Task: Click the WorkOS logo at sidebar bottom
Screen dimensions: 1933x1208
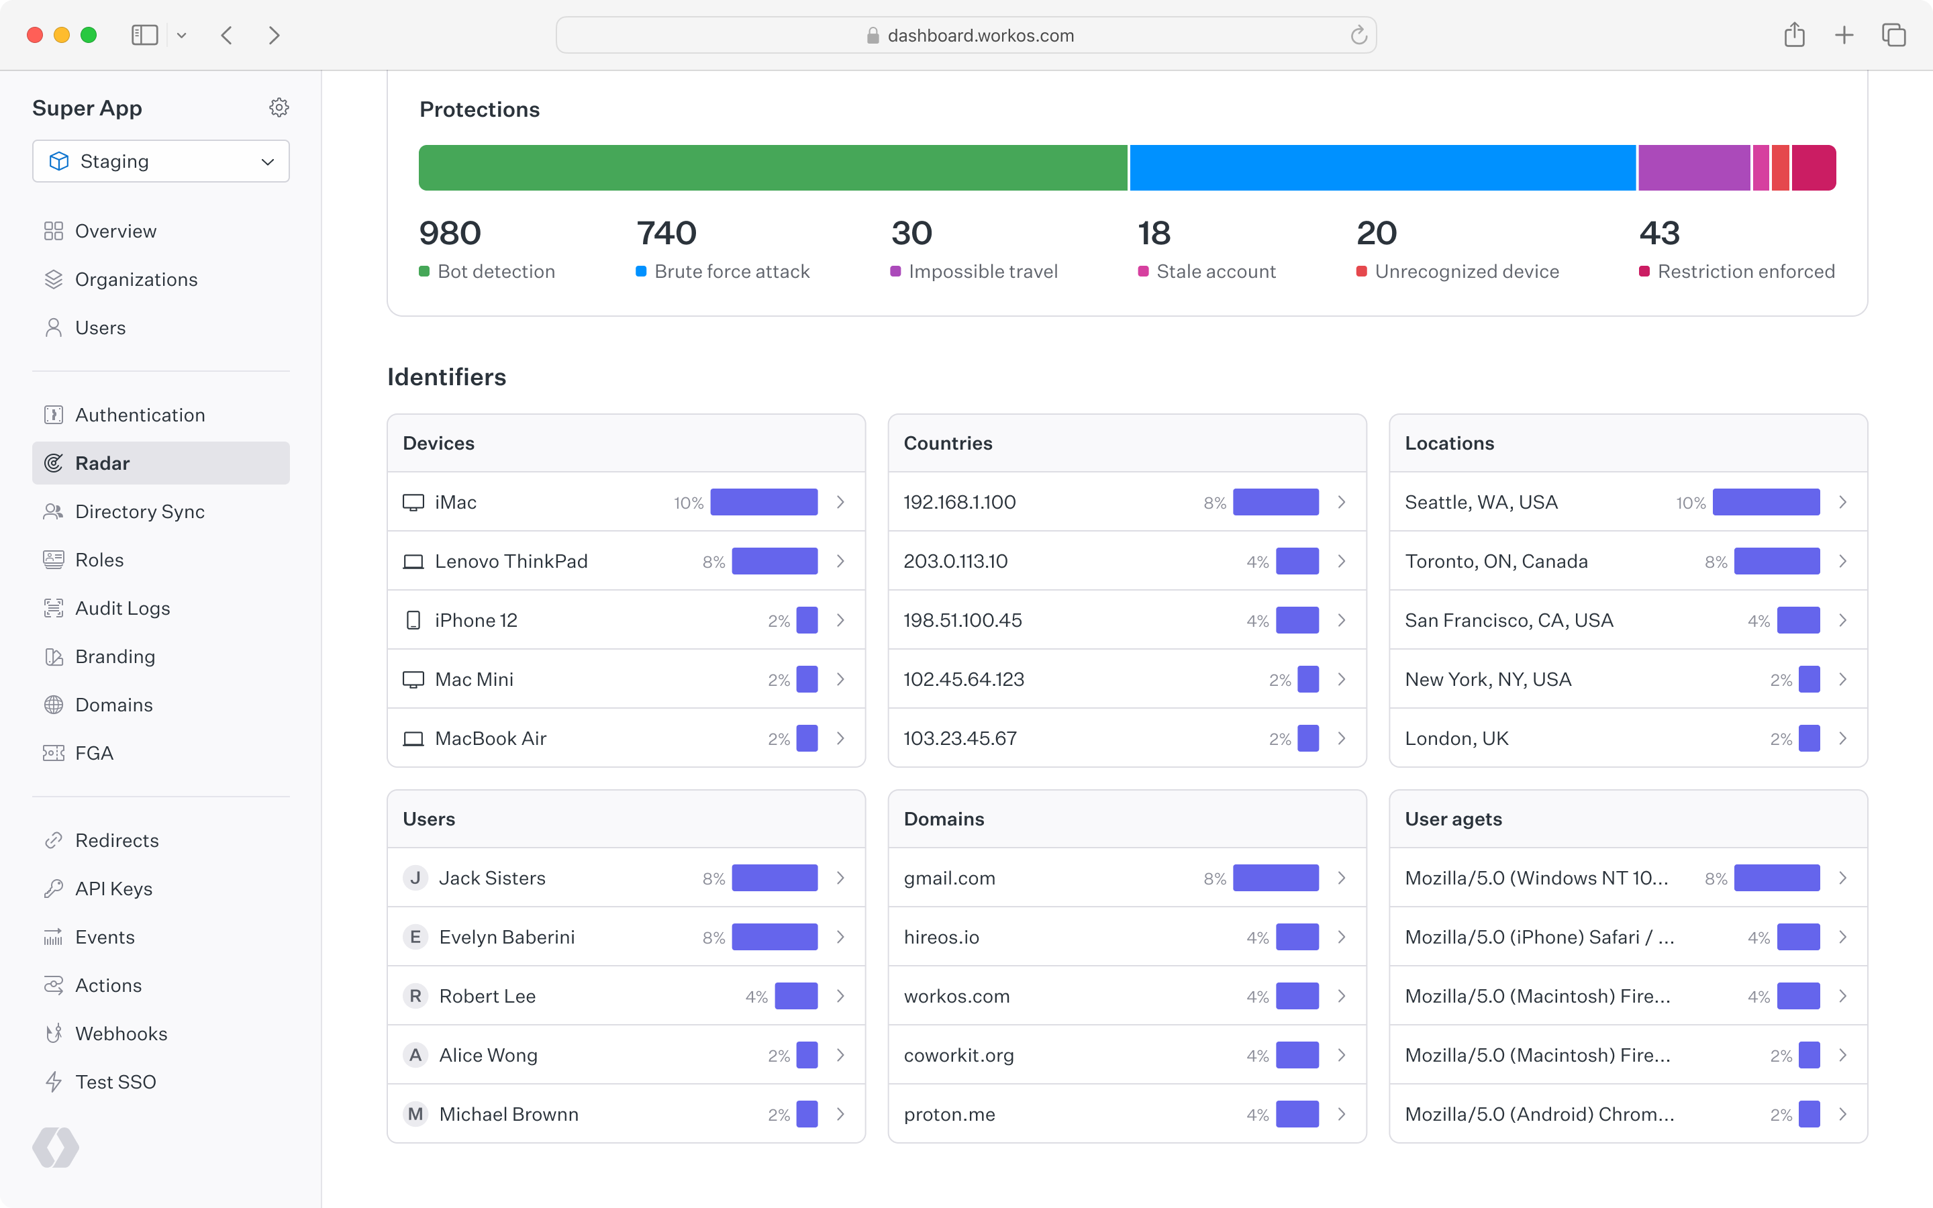Action: (56, 1148)
